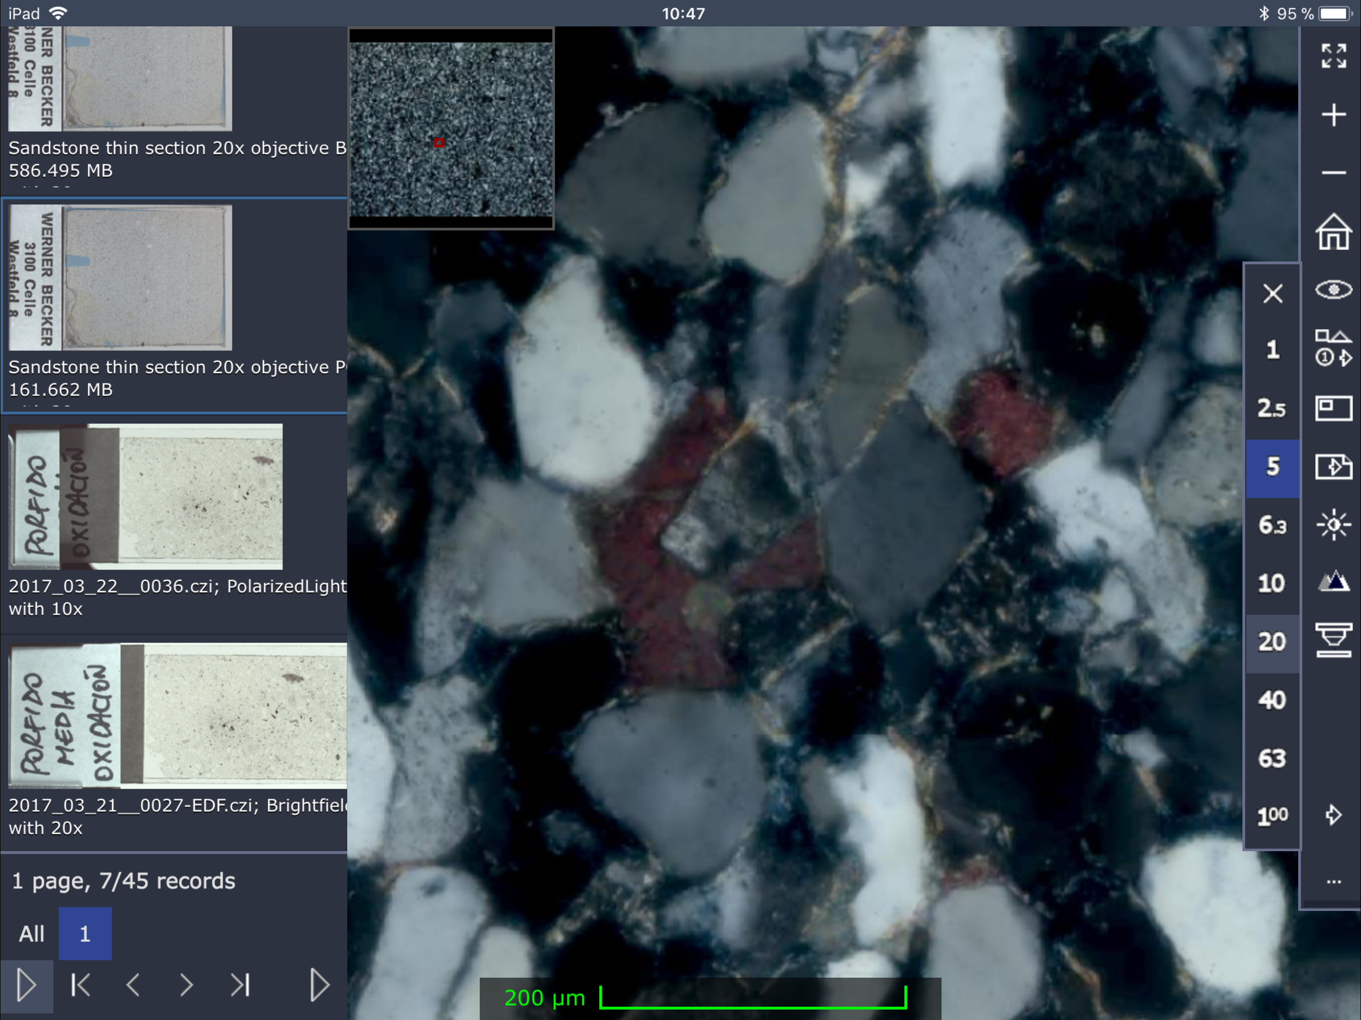This screenshot has width=1361, height=1020.
Task: Select page 1 tab
Action: click(x=85, y=934)
